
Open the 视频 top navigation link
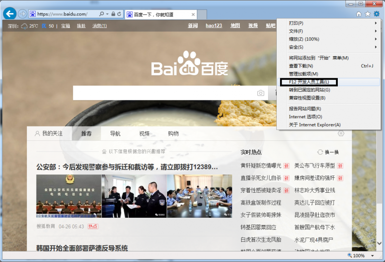point(253,25)
